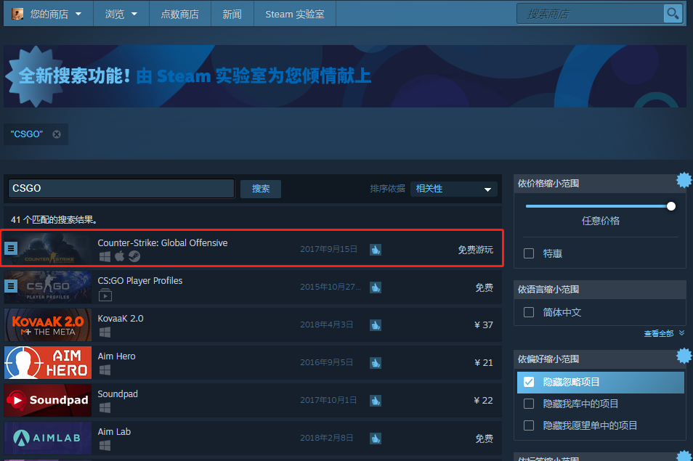The height and width of the screenshot is (461, 693).
Task: Click the list icon left of the Counter-Strike thumbnail
Action: click(10, 248)
